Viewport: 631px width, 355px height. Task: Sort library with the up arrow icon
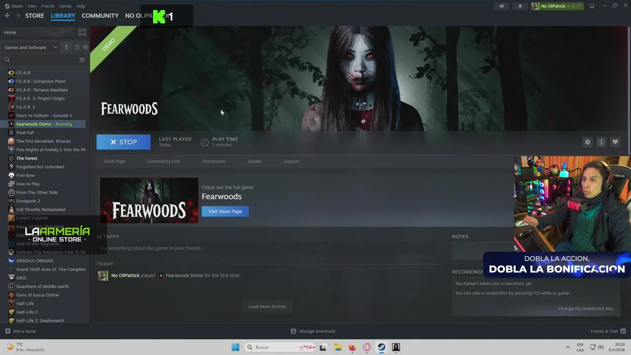tap(66, 47)
